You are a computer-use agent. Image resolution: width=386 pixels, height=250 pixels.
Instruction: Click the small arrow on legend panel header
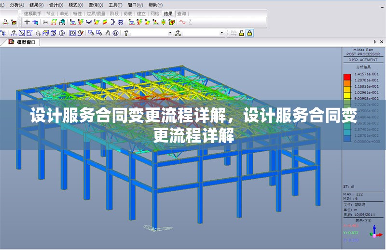click(x=375, y=42)
